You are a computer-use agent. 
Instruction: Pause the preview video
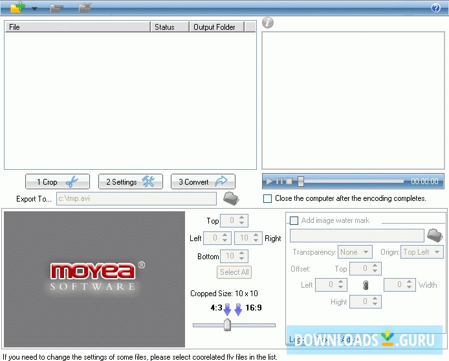279,181
